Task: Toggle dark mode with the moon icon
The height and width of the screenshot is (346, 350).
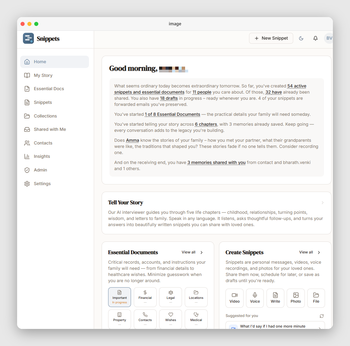Action: point(301,38)
